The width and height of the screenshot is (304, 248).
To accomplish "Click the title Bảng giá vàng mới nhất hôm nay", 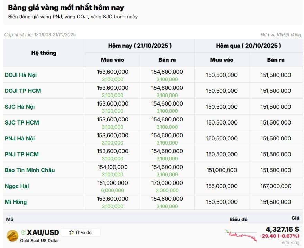I will tap(66, 8).
